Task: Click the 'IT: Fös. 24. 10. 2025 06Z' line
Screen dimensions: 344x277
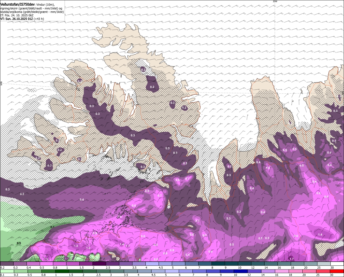Action: (17, 15)
